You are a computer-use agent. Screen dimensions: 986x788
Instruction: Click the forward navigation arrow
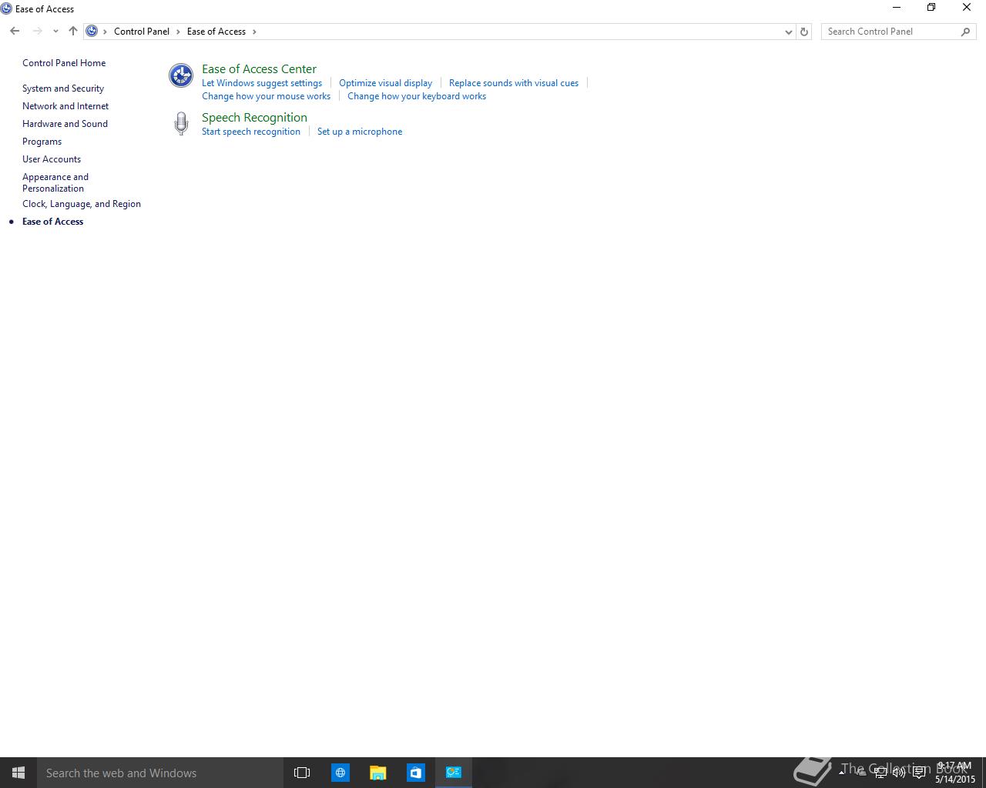[x=37, y=32]
